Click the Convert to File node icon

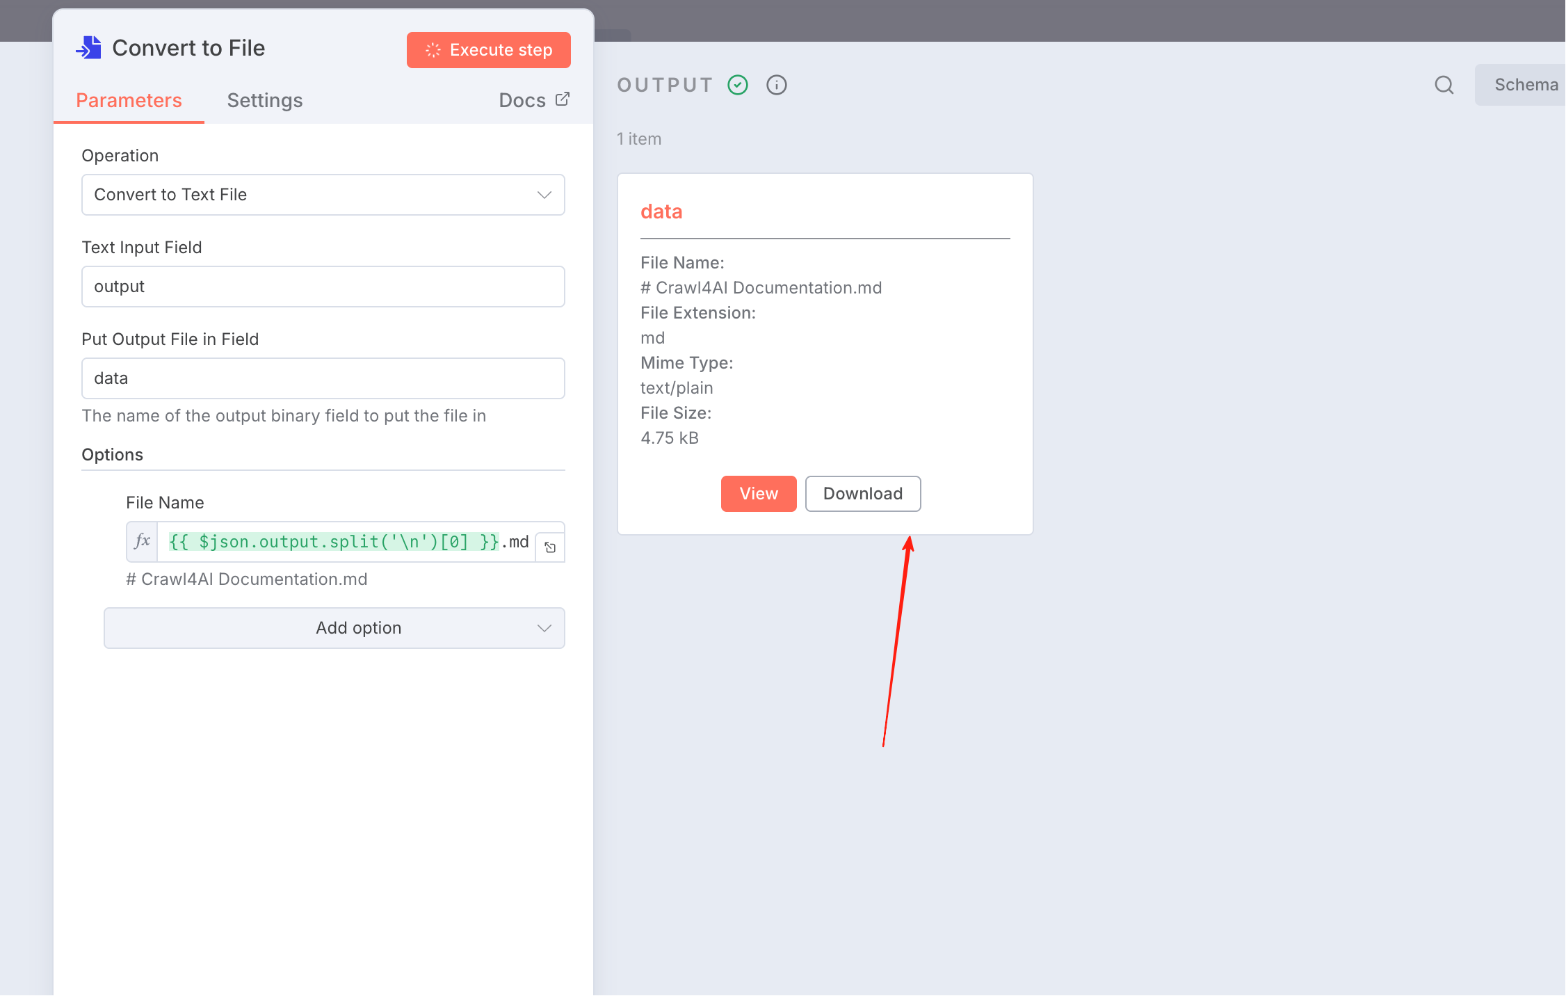point(89,48)
